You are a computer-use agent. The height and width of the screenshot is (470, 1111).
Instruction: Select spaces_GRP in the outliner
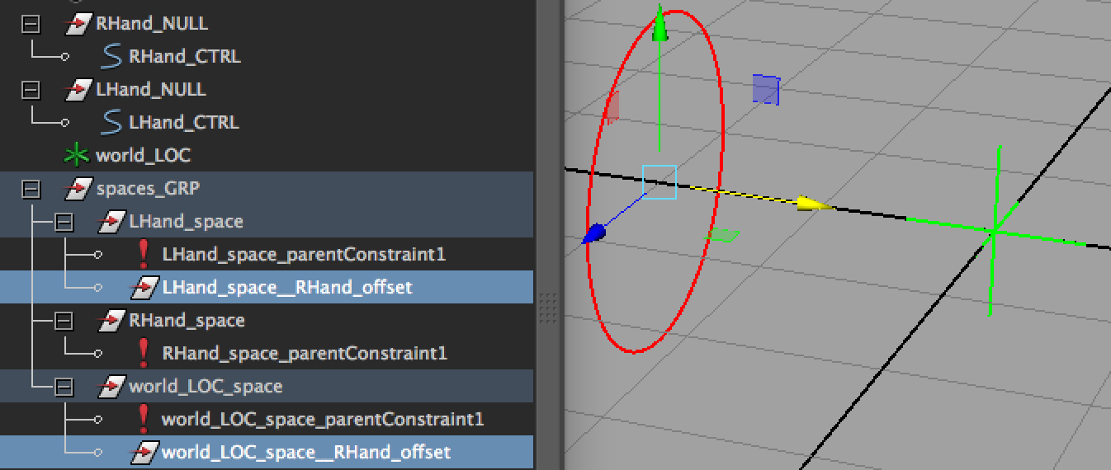coord(148,189)
